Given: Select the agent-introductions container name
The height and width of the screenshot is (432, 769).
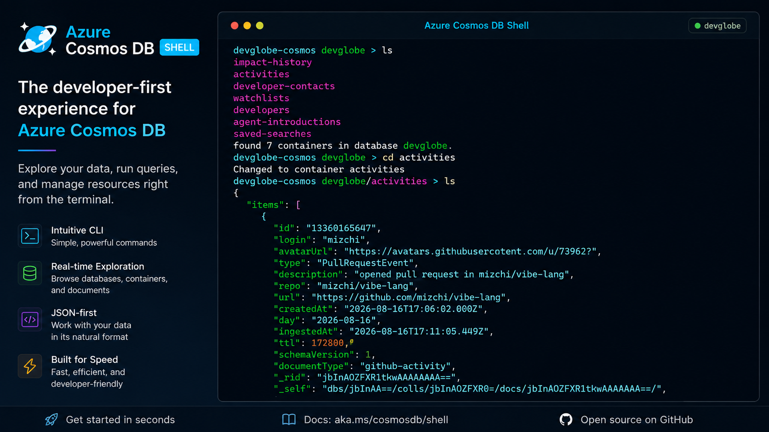Looking at the screenshot, I should pos(287,122).
